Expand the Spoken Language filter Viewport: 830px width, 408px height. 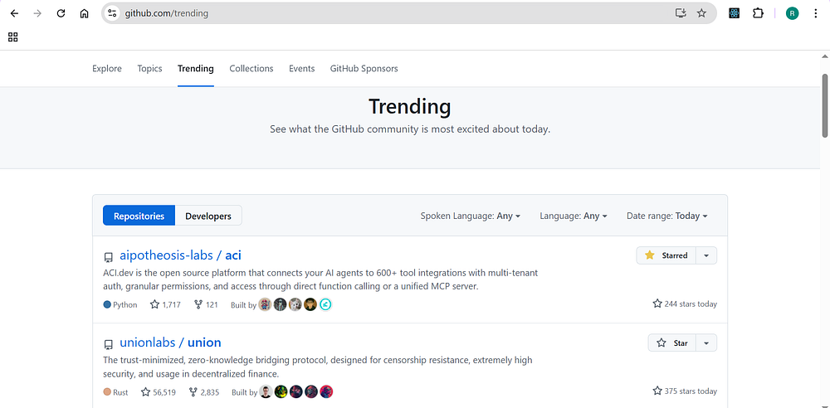click(x=471, y=216)
